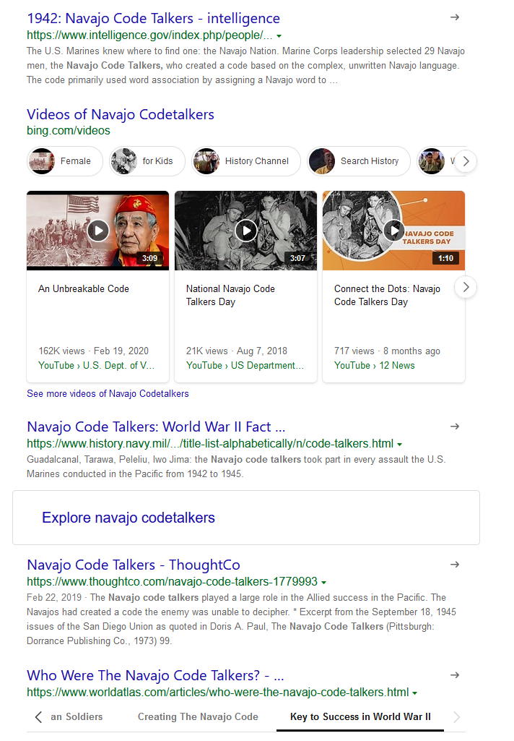Select the History Channel filter chip
The height and width of the screenshot is (741, 514).
(246, 161)
